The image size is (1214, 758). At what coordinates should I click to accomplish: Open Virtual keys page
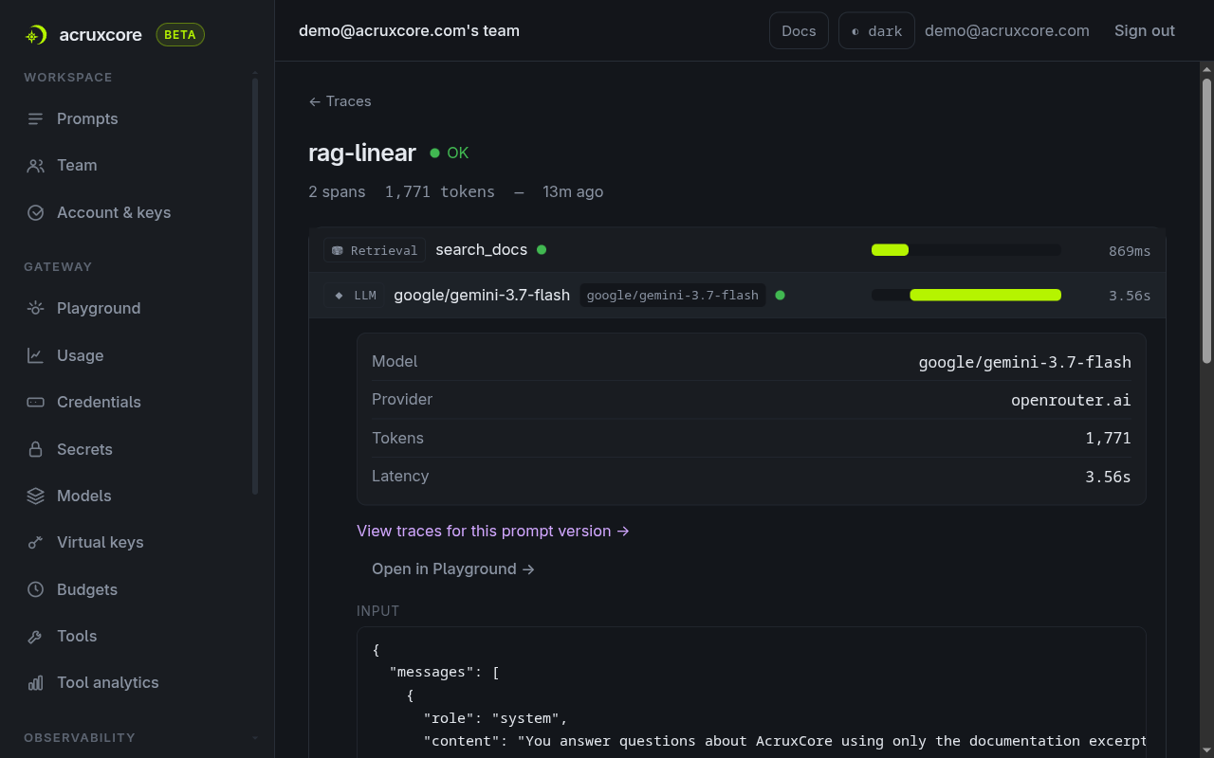(100, 542)
